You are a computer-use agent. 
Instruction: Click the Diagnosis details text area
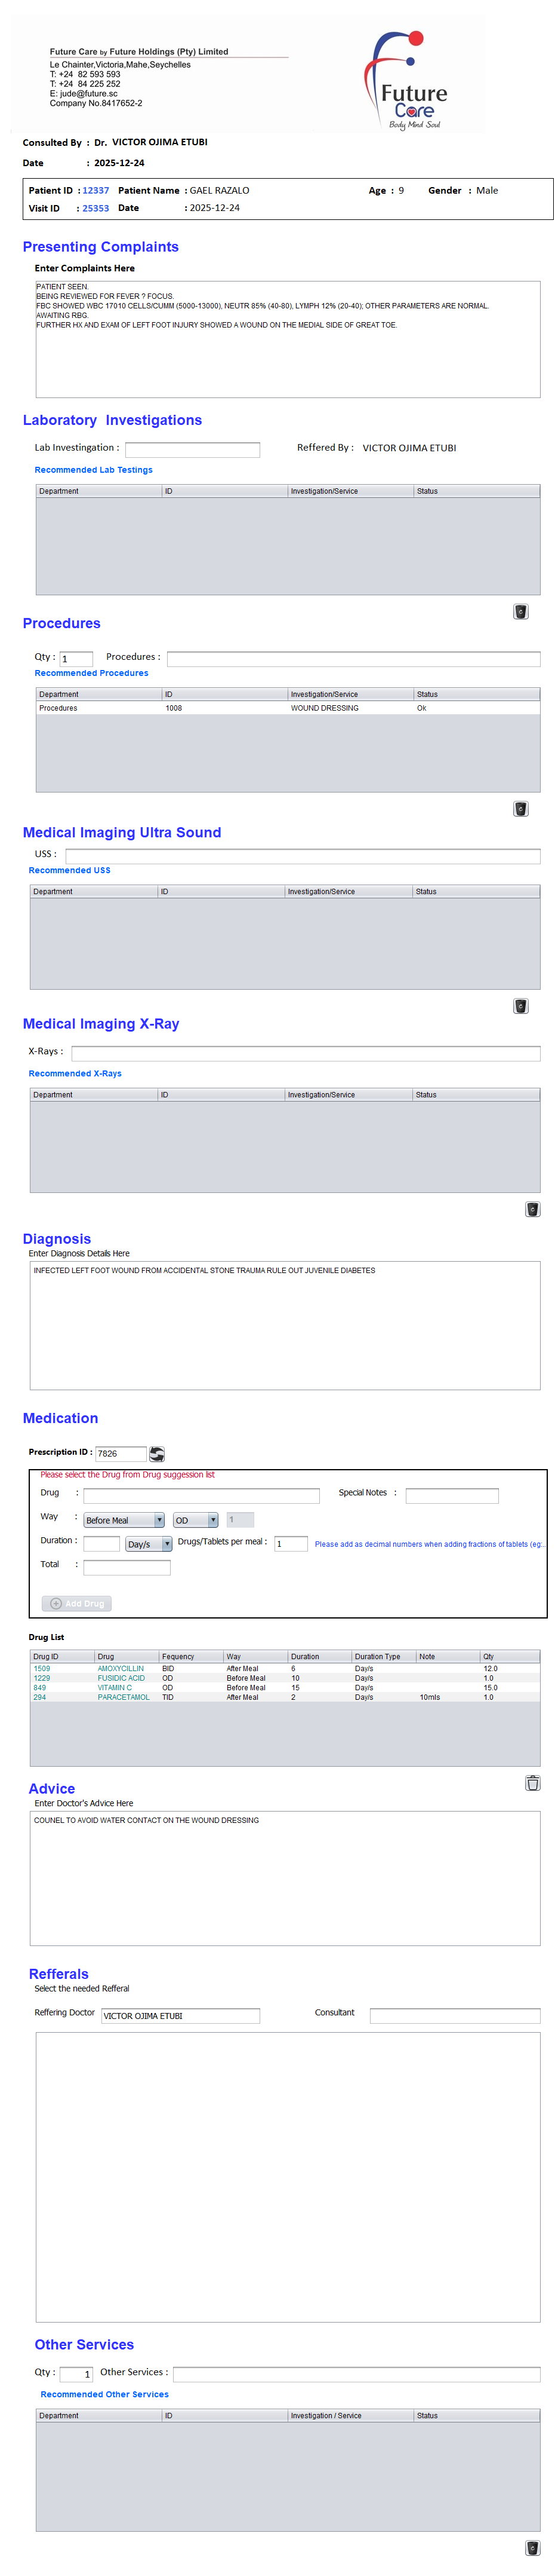click(x=285, y=1325)
